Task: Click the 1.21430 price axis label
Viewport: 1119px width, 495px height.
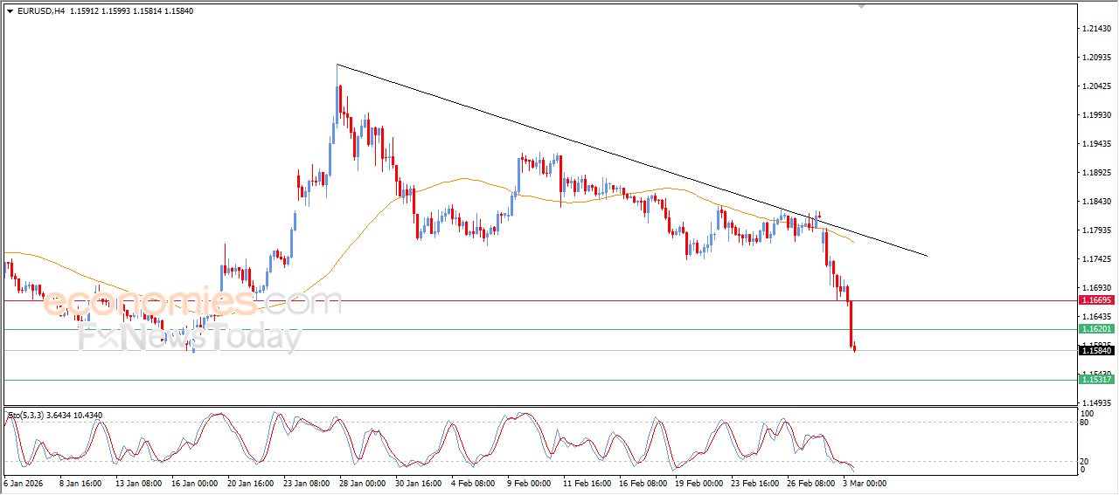Action: 1096,29
